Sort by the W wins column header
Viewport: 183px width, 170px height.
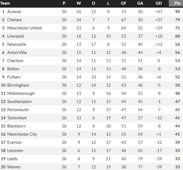point(79,3)
